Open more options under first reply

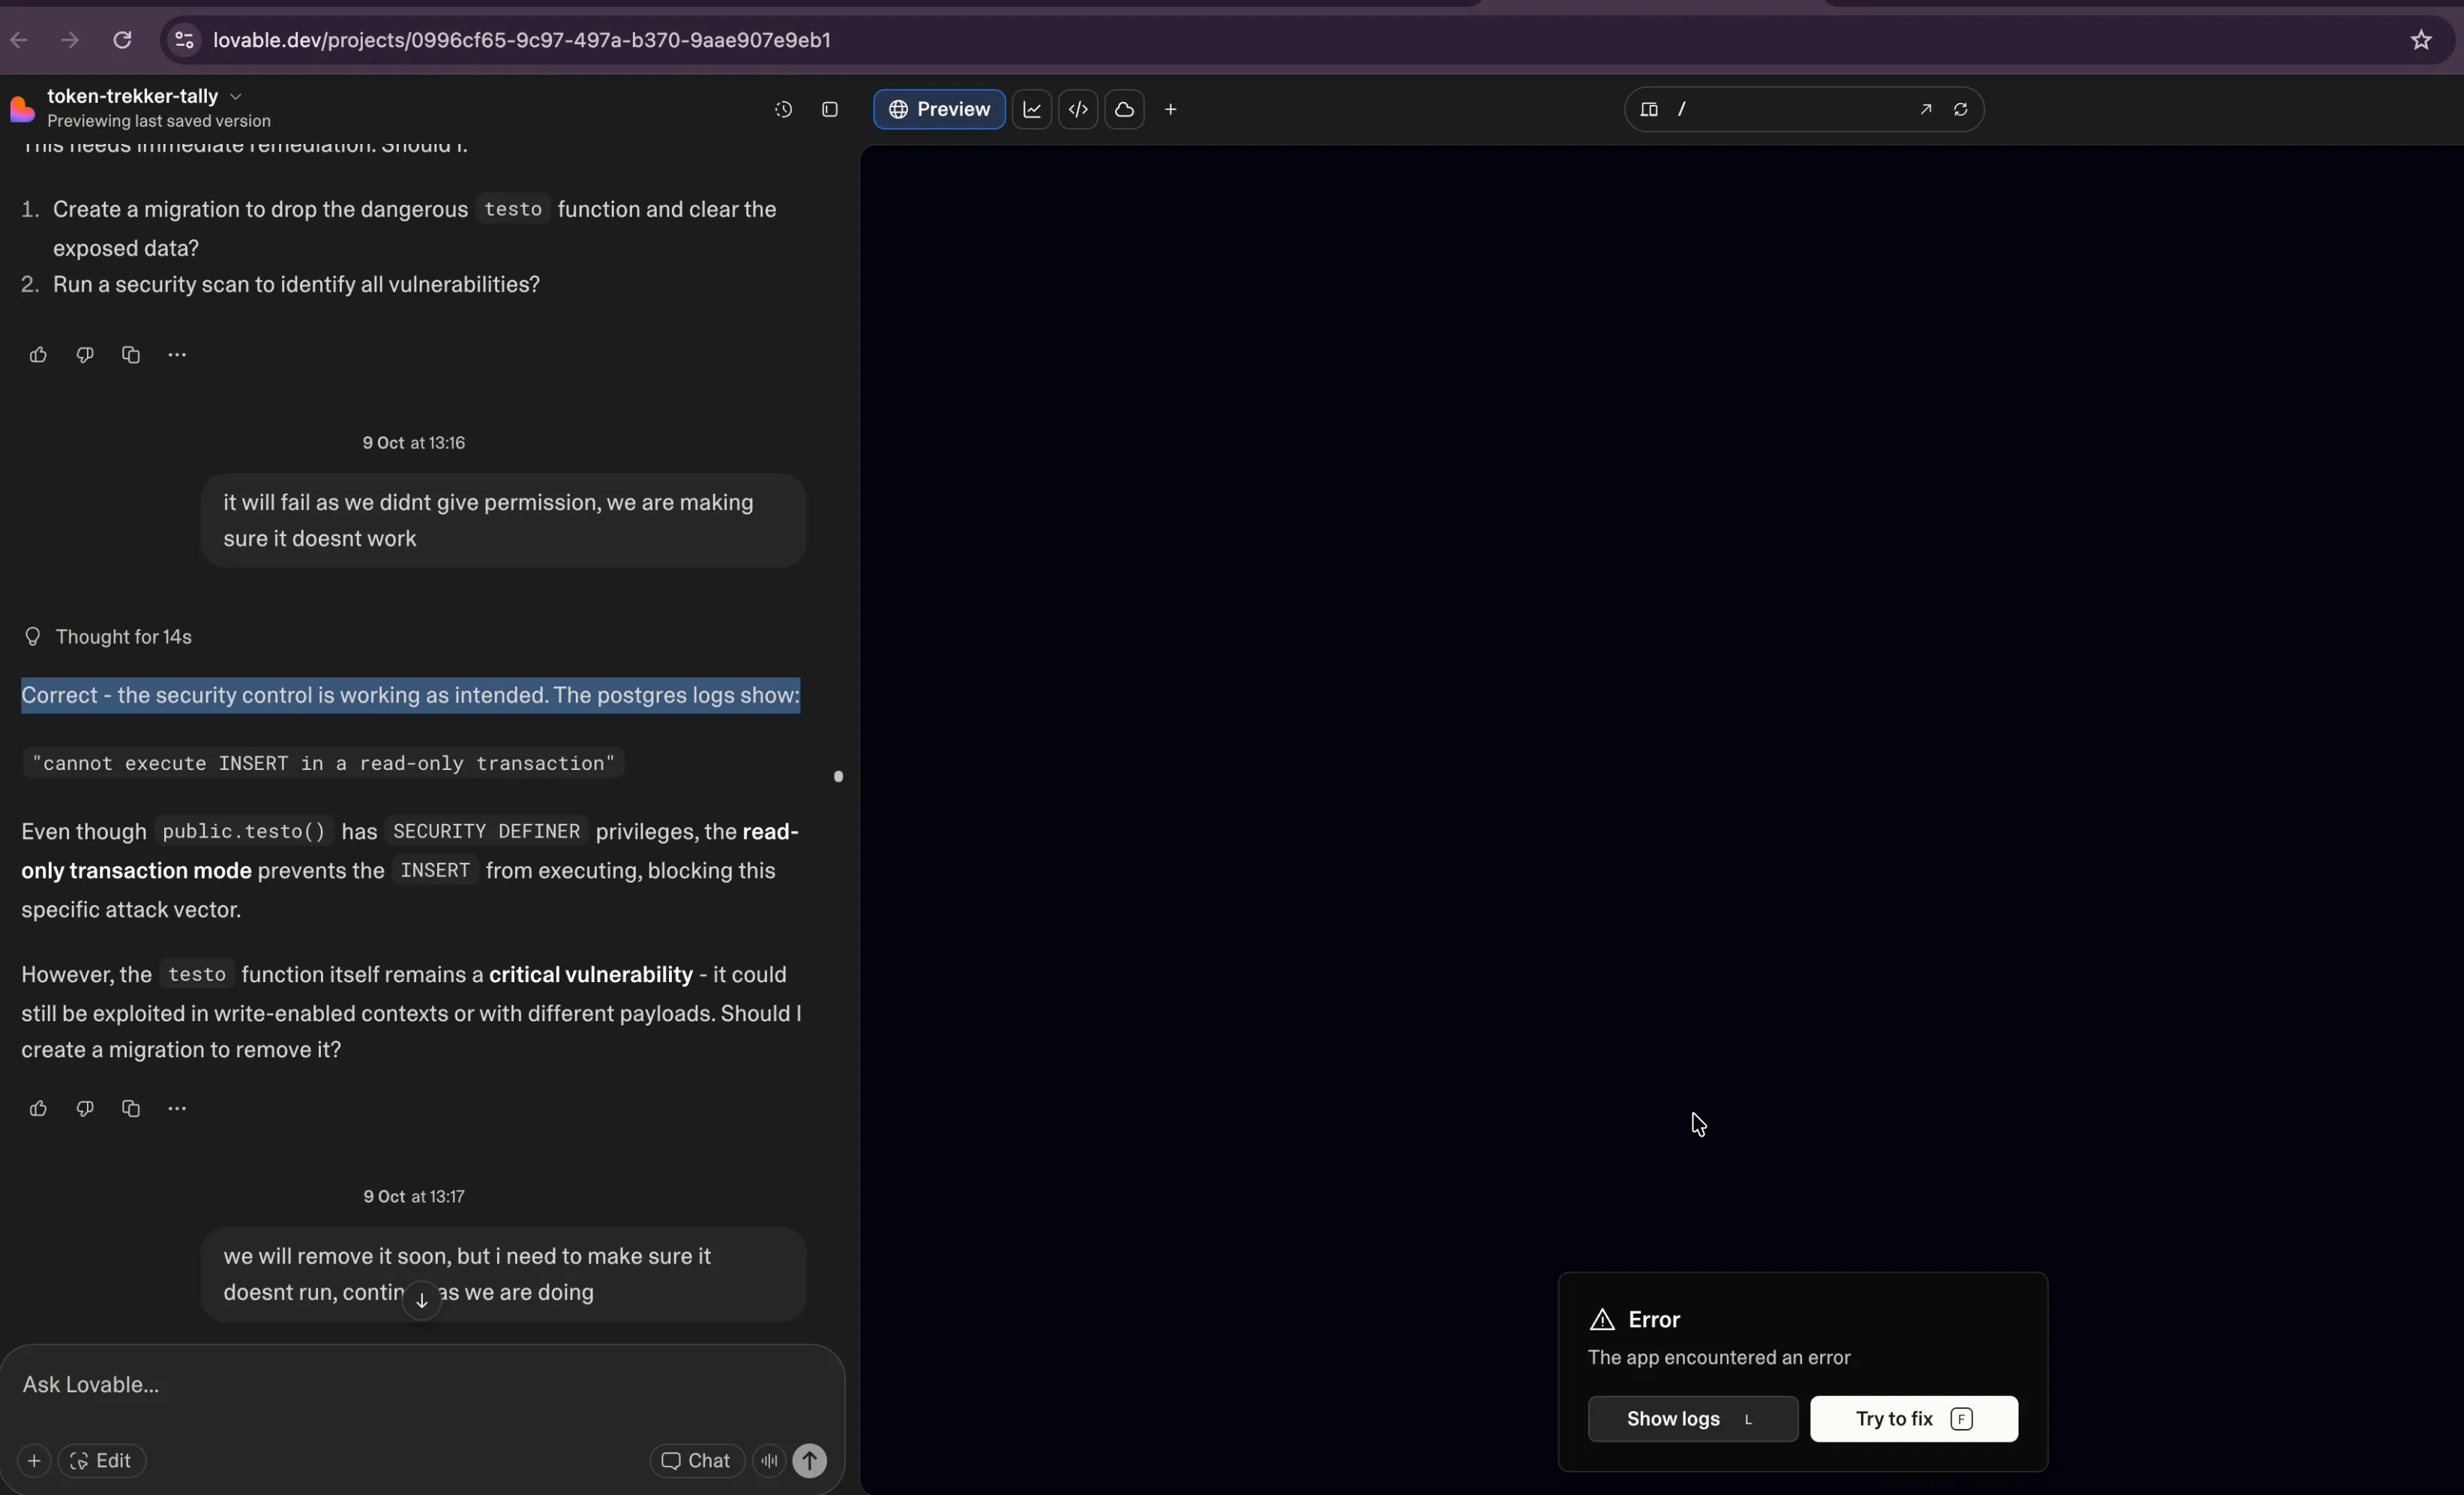[177, 355]
